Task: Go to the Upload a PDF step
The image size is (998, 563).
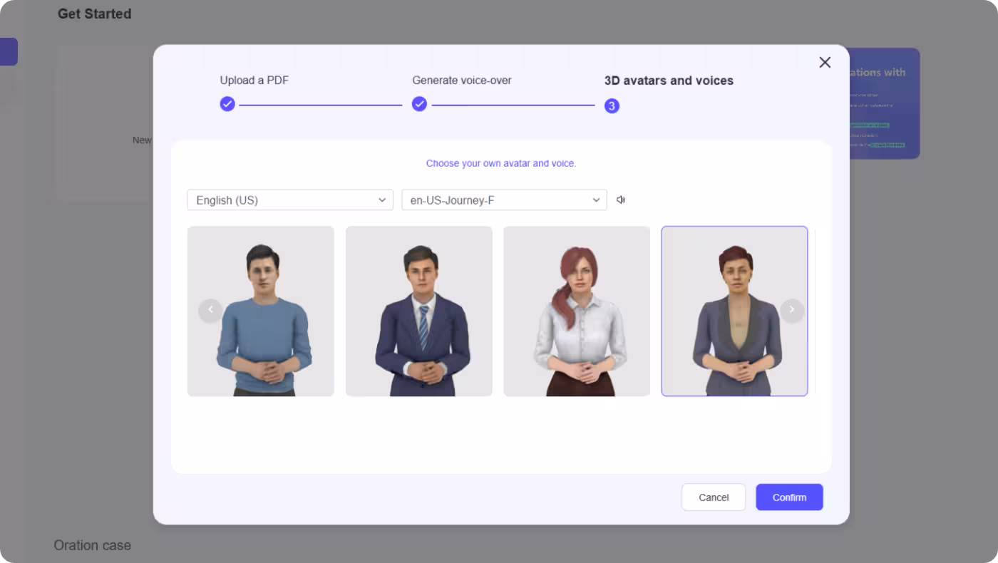Action: [x=254, y=81]
